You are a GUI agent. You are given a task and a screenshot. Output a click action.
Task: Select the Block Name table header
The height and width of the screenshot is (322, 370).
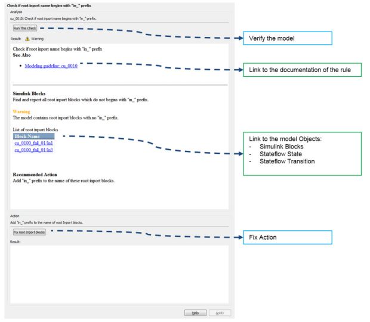29,137
